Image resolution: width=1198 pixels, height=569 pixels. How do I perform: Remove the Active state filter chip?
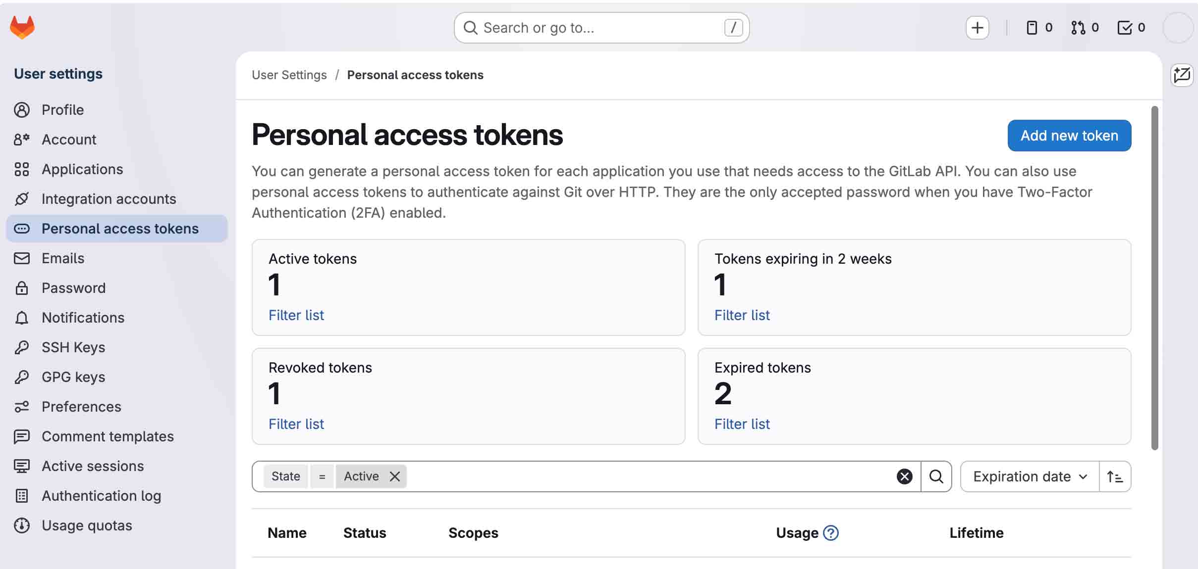[394, 476]
